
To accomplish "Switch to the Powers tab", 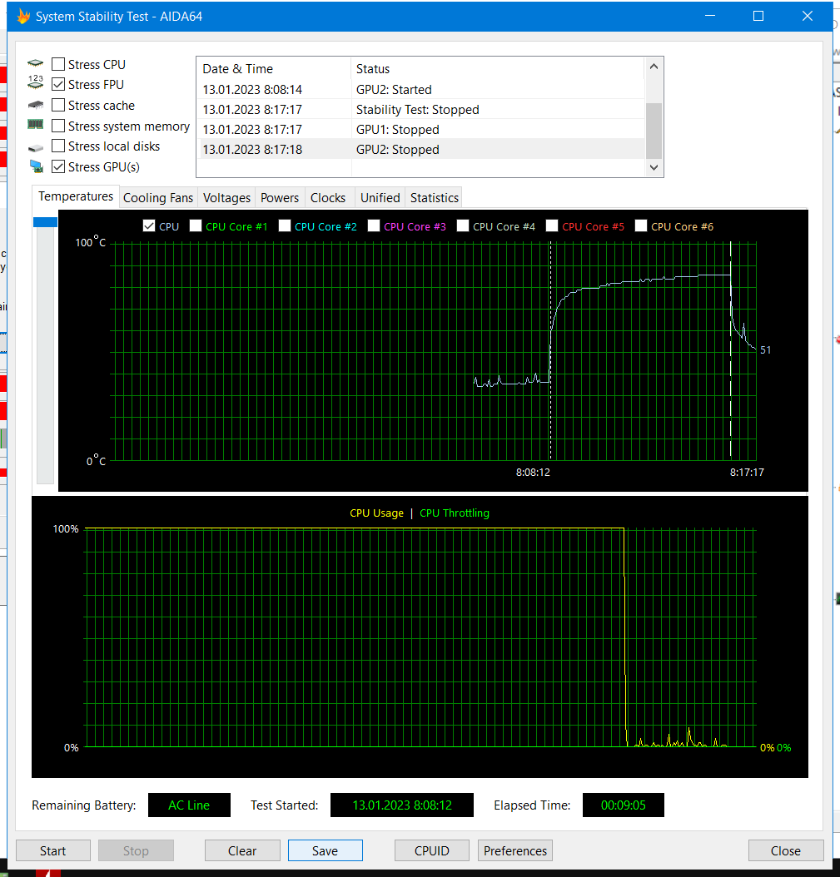I will [280, 198].
